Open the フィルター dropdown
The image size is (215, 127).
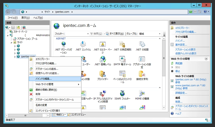click(x=88, y=34)
